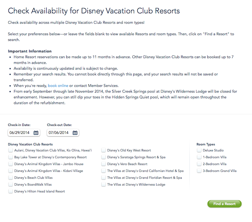This screenshot has height=222, width=252.
Task: Click the Find a Resort button
Action: tap(225, 204)
